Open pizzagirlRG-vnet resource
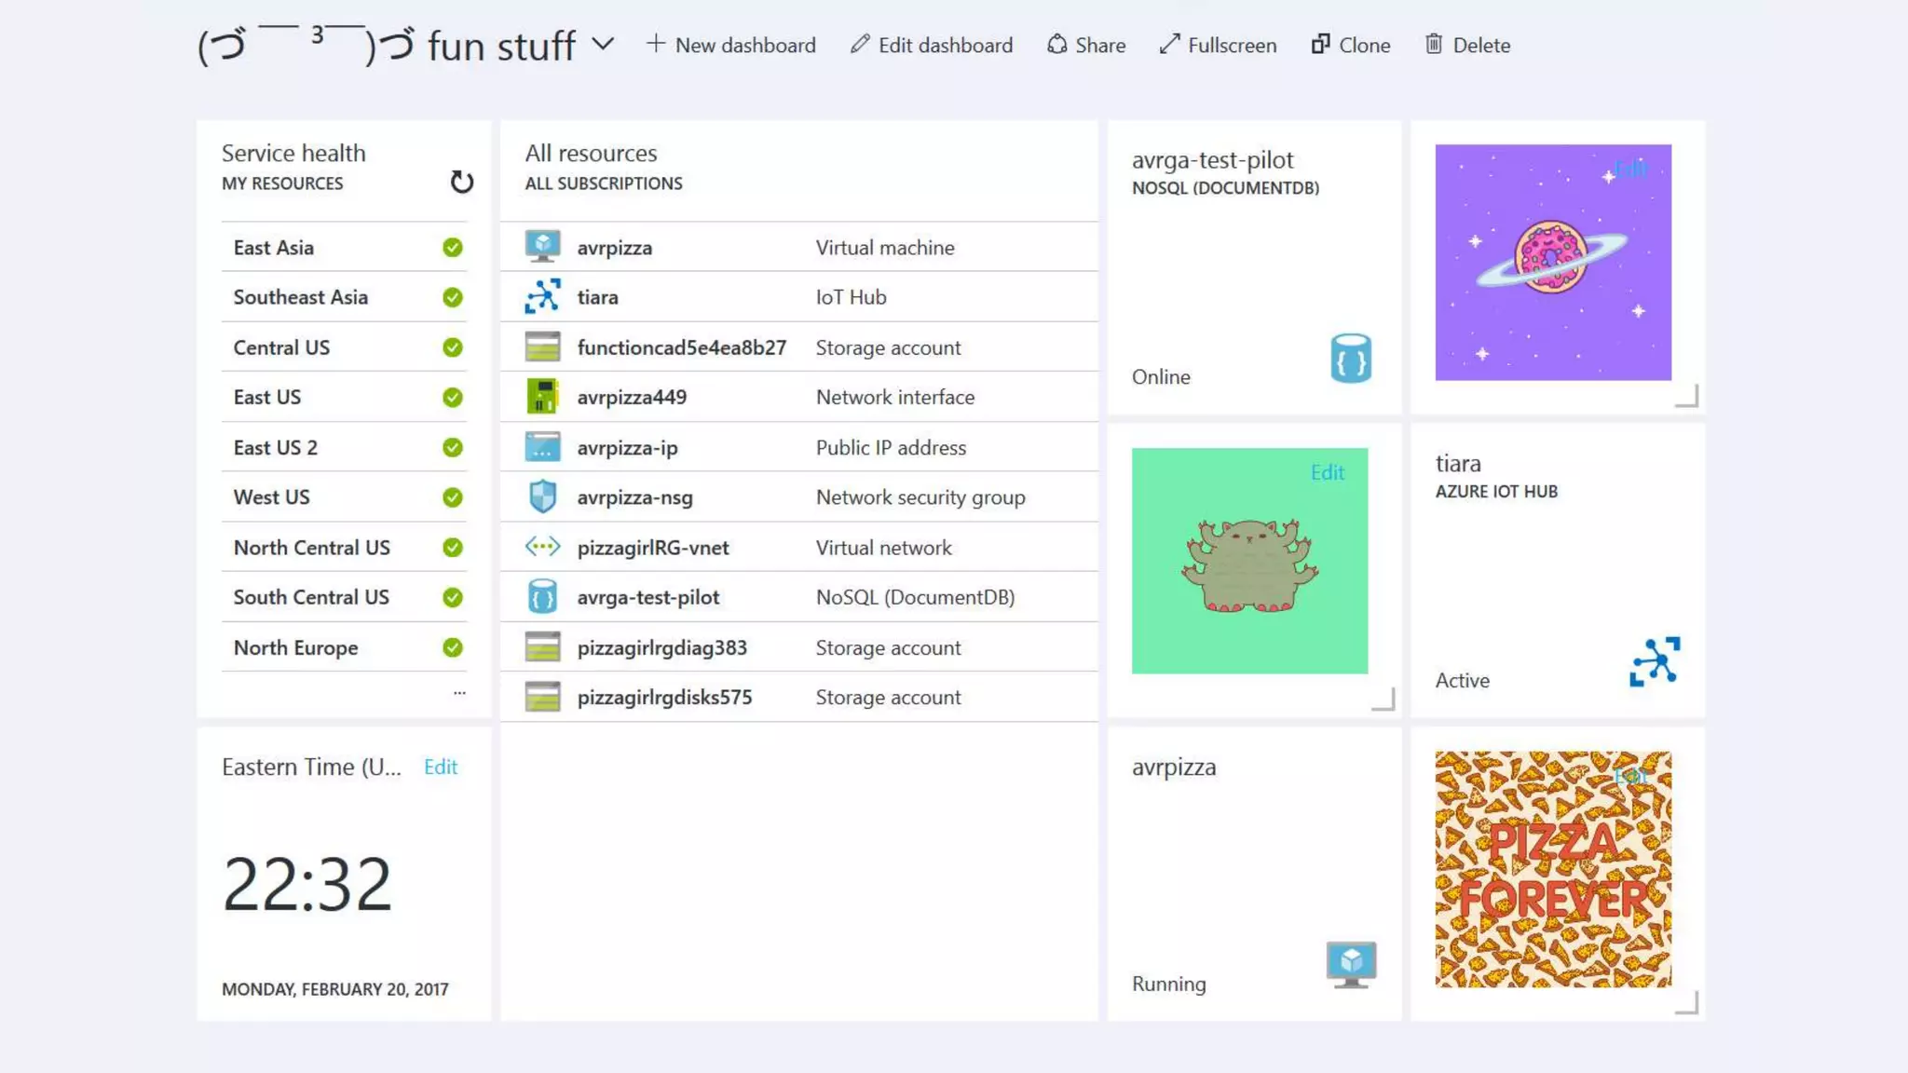 click(x=653, y=548)
